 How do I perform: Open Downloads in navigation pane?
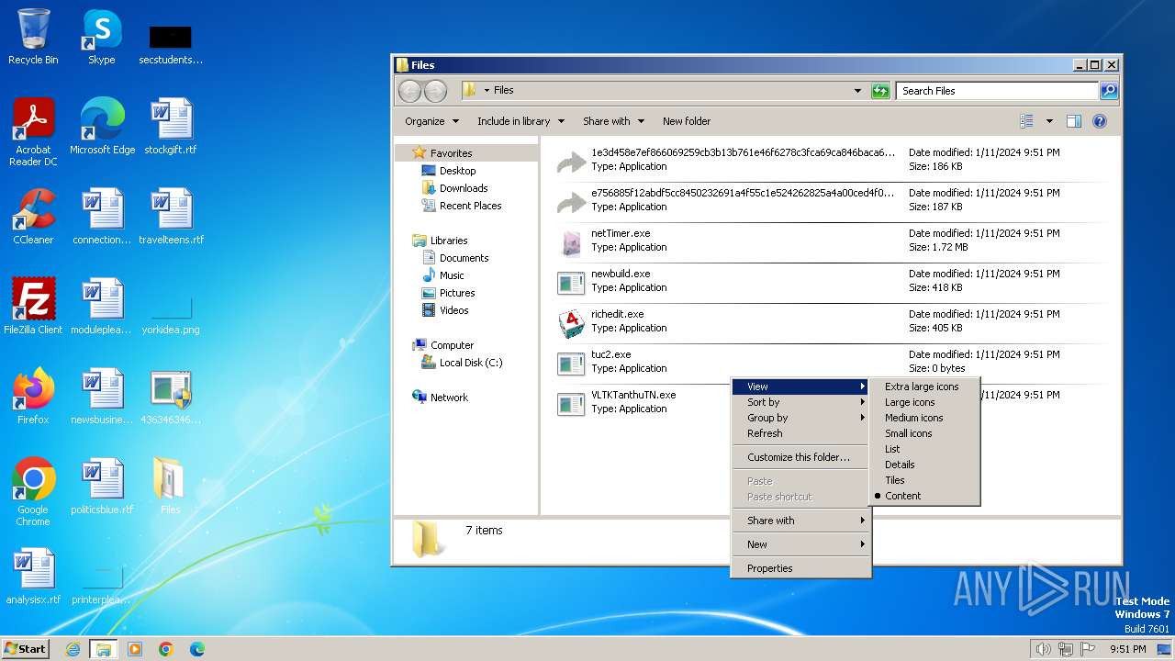point(463,188)
